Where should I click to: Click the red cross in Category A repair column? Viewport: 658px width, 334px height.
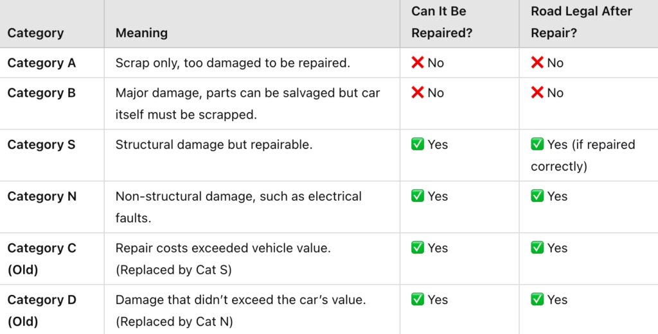pos(418,63)
